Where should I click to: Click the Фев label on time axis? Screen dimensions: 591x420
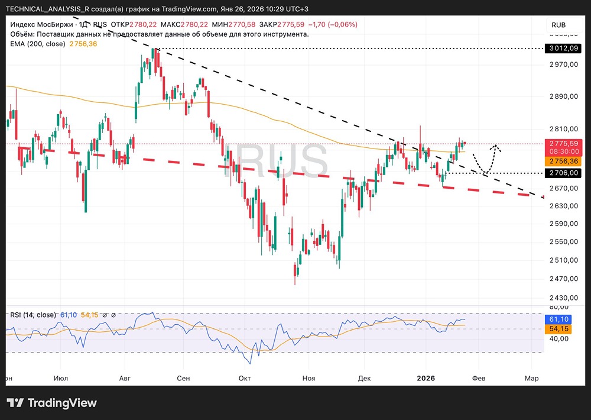pos(479,378)
